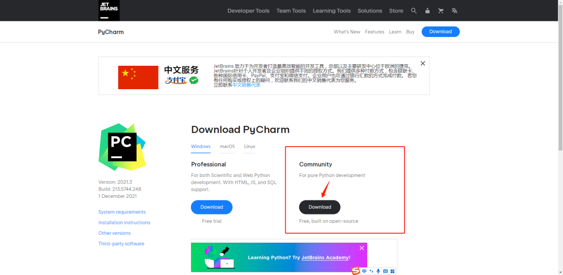Open Other versions link

pos(115,233)
